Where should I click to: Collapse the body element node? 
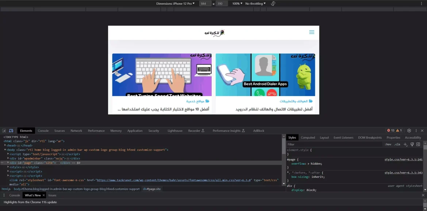(5, 150)
